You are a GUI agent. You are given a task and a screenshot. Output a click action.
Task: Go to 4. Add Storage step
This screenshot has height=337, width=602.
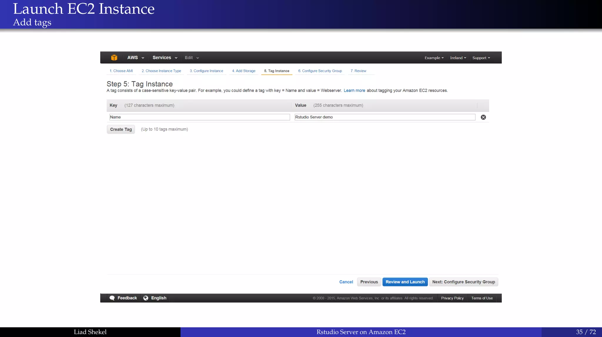[244, 71]
